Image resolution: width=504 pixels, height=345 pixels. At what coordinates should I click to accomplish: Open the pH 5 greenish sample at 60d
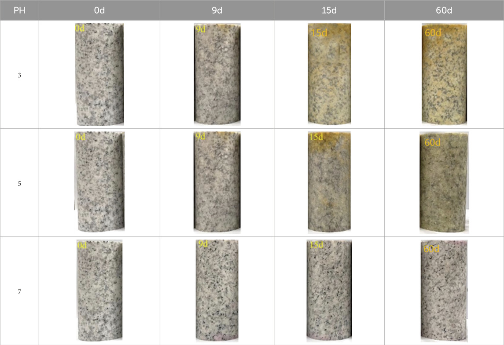(x=444, y=182)
